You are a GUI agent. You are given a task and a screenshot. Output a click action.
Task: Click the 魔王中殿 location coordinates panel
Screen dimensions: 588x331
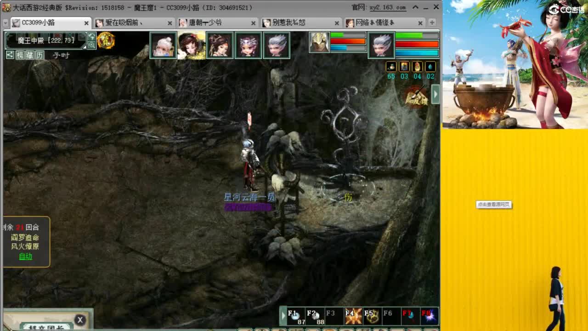pos(46,40)
